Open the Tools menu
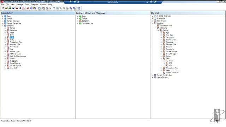 point(27,5)
